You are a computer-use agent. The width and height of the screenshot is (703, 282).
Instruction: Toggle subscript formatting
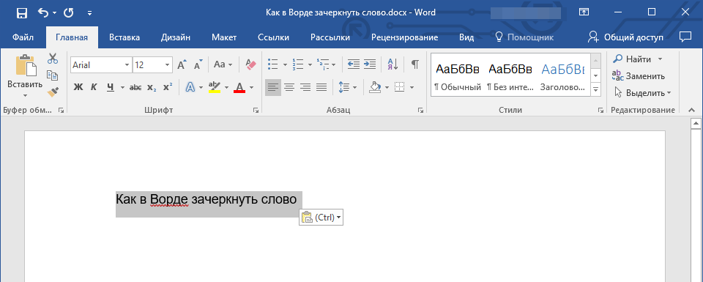click(152, 87)
